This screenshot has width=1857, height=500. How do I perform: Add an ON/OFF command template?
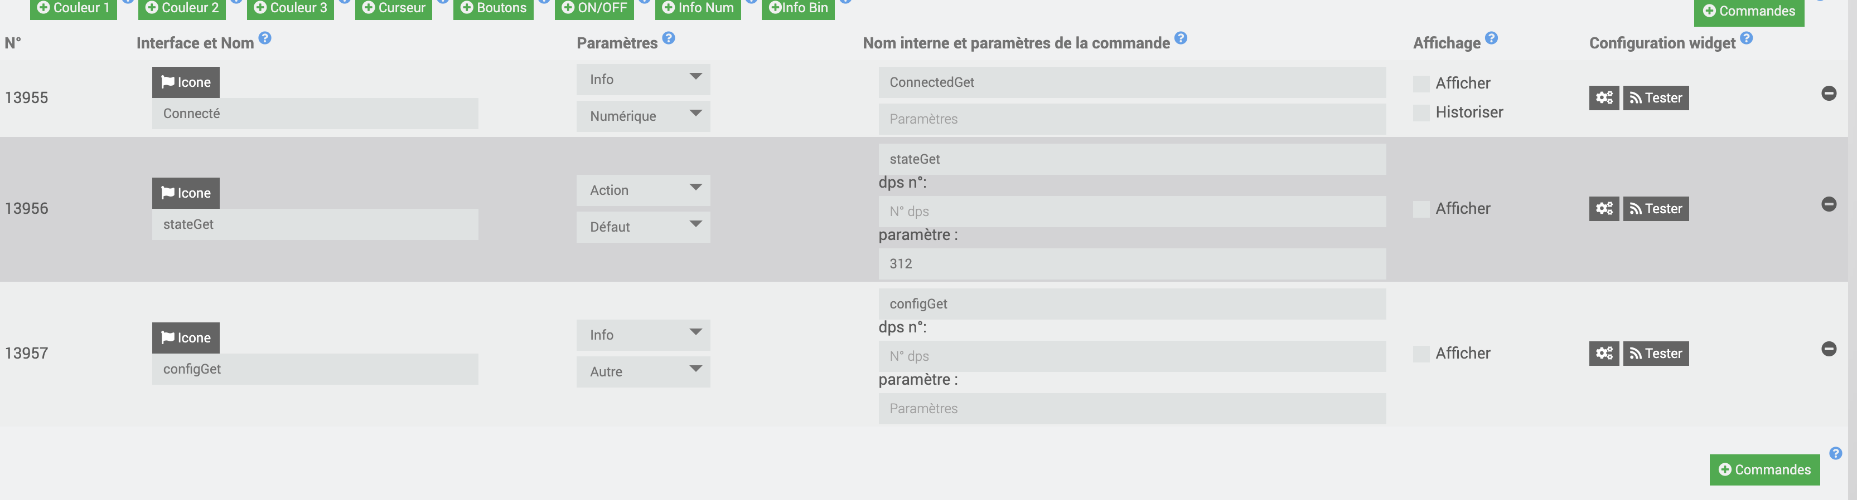594,8
